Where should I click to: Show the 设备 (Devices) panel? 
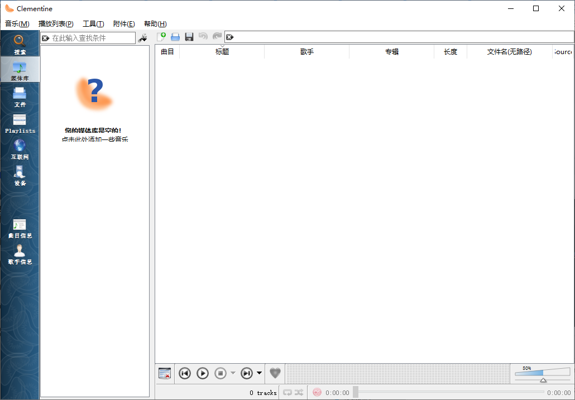[x=20, y=177]
